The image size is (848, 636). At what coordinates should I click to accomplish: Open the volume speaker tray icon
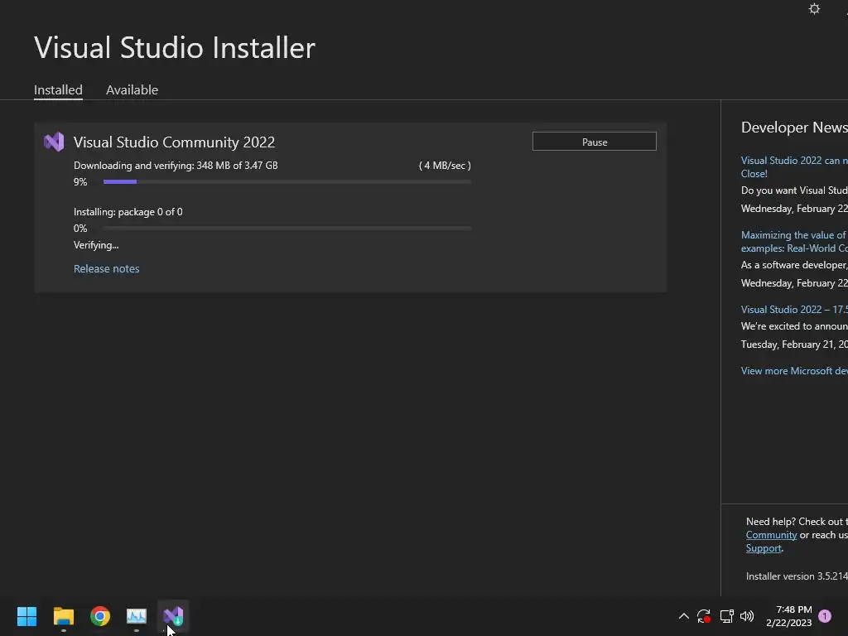click(x=747, y=616)
